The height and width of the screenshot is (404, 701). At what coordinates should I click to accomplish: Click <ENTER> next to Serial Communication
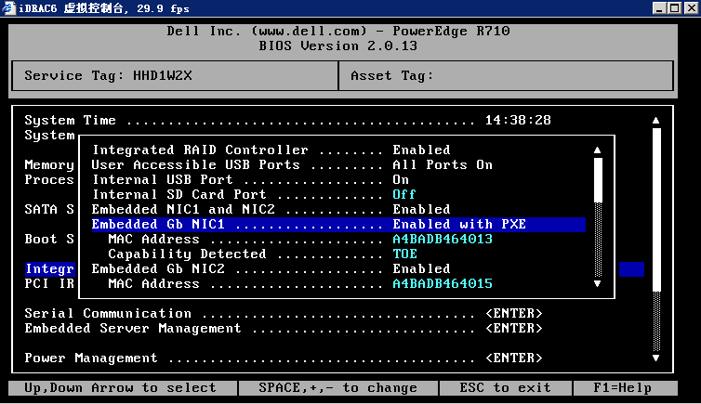coord(514,313)
